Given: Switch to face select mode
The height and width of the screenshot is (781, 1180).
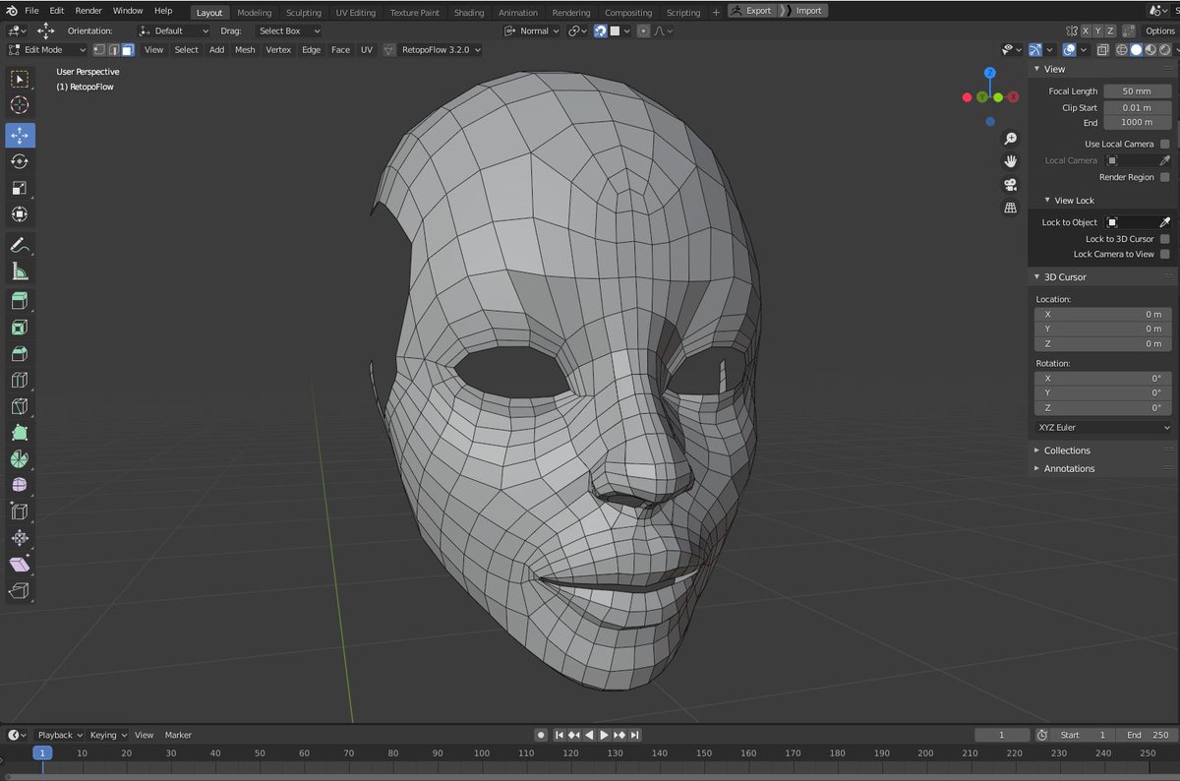Looking at the screenshot, I should [x=128, y=49].
